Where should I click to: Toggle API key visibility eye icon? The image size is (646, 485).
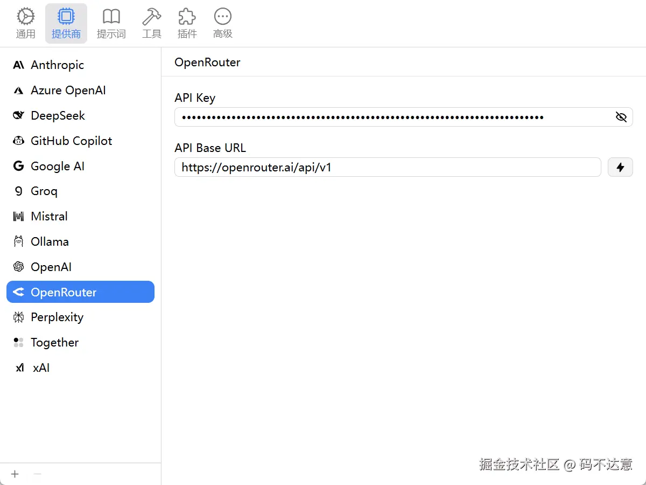click(621, 117)
